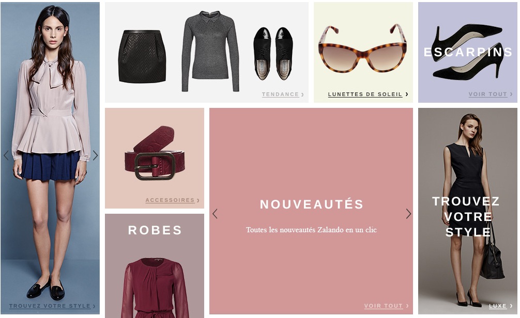The image size is (520, 318).
Task: Select the black lace-up shoes image
Action: (273, 53)
